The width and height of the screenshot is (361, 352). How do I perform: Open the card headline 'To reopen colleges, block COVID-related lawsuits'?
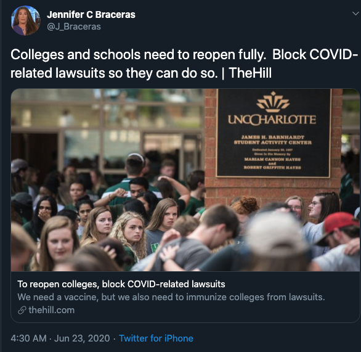(x=121, y=284)
